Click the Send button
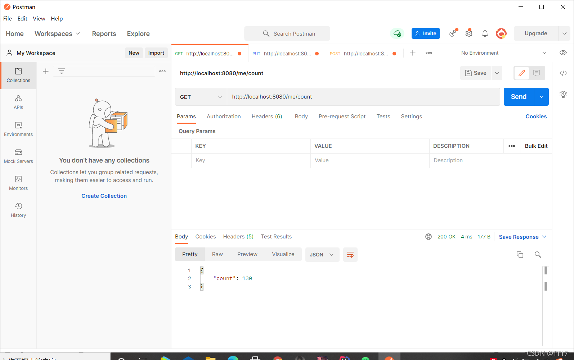574x360 pixels. (519, 97)
